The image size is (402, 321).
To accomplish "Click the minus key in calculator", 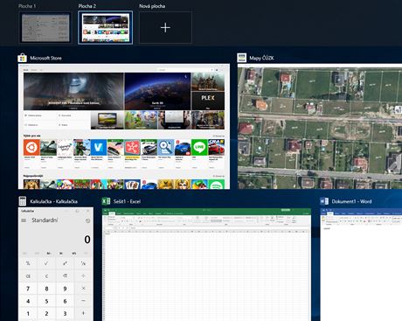I will click(83, 301).
